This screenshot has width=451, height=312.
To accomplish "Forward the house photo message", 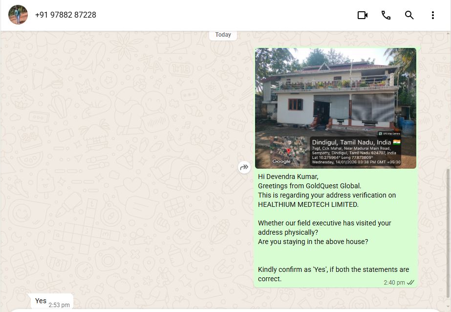I will [244, 167].
